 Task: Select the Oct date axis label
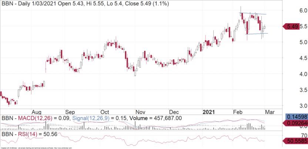(x=105, y=112)
